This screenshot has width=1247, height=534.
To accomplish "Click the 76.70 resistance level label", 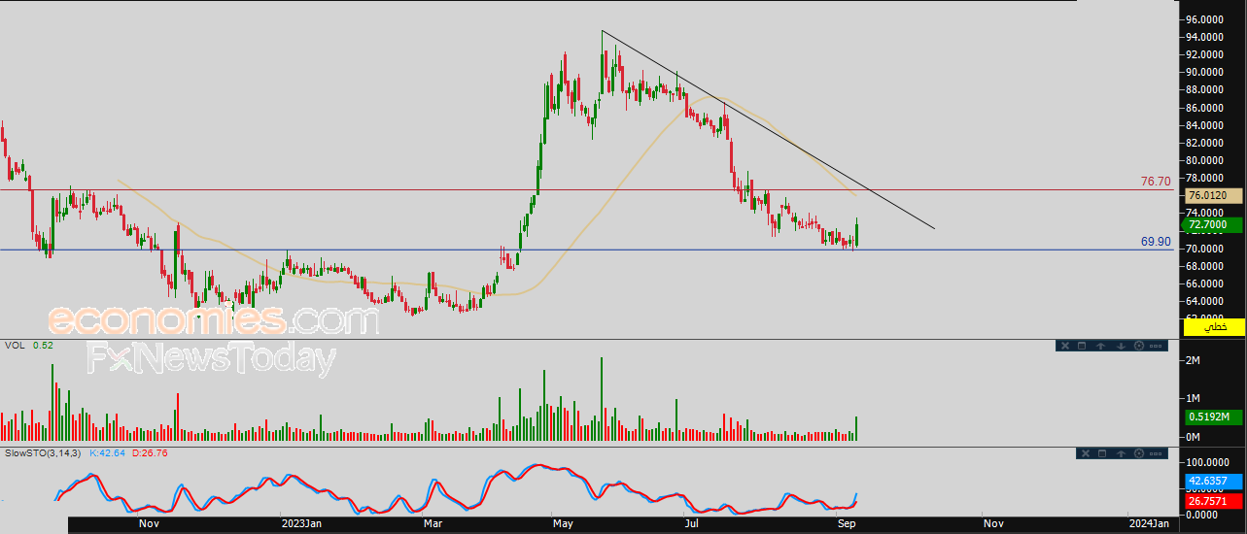I will pos(1156,182).
